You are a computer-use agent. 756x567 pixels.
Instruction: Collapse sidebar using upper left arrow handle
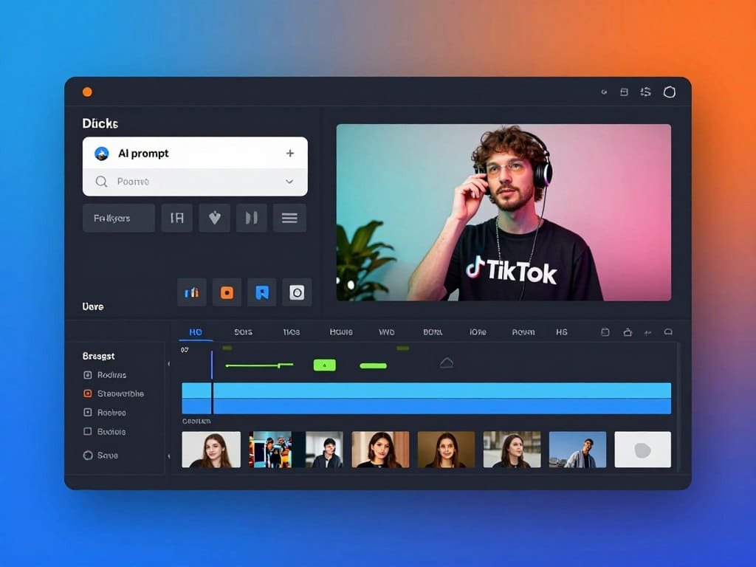(168, 363)
